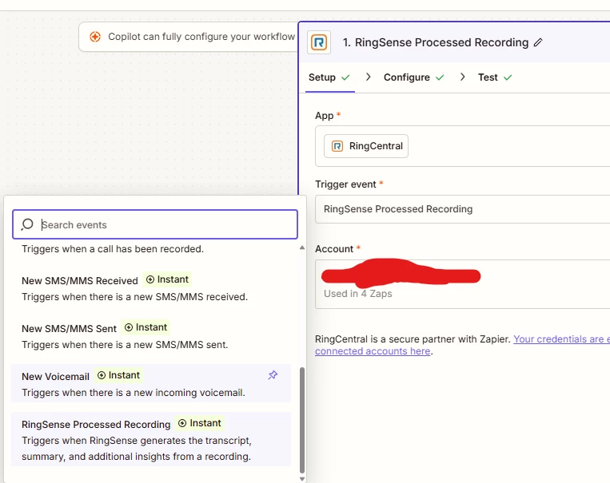Screen dimensions: 610x483
Task: Click the Copilot can fully configure your workflow banner
Action: click(189, 37)
